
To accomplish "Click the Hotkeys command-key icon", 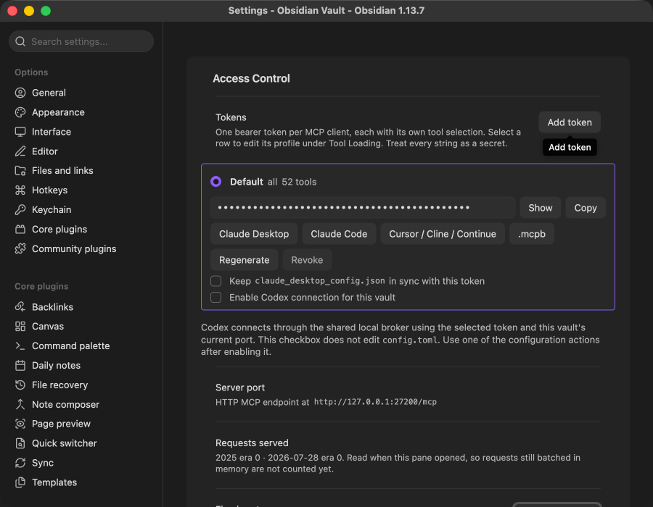I will [20, 190].
